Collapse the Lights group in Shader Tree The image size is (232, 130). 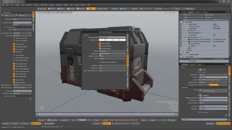[184, 52]
